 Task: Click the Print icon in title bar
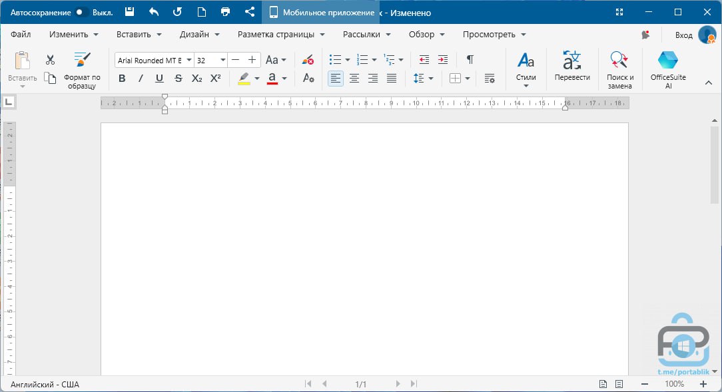[x=225, y=12]
